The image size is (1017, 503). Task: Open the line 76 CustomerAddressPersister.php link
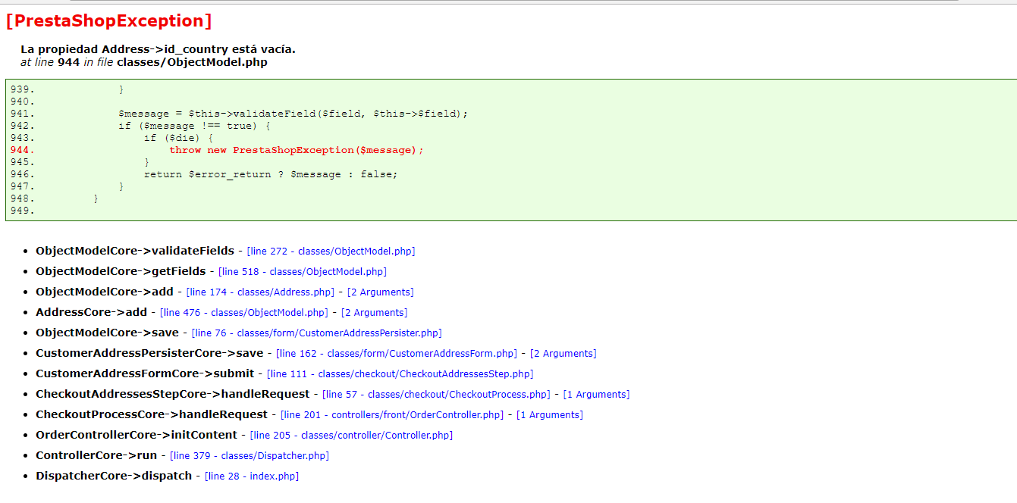(317, 333)
